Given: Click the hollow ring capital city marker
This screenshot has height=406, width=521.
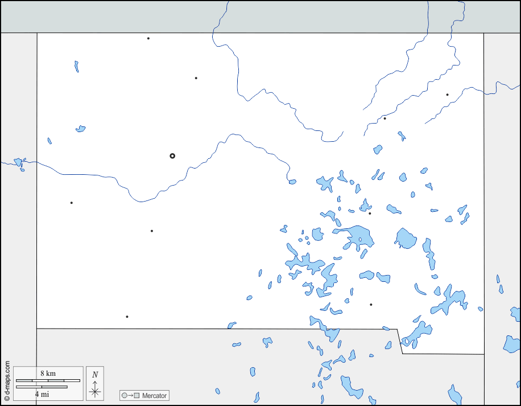Looking at the screenshot, I should [x=172, y=155].
